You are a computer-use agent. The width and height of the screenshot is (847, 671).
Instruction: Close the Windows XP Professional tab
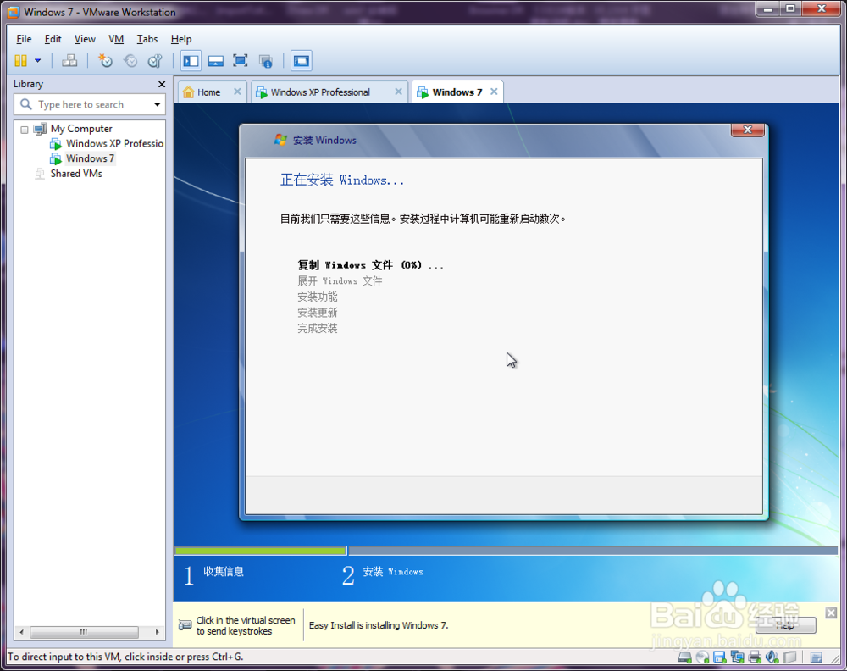(x=398, y=91)
